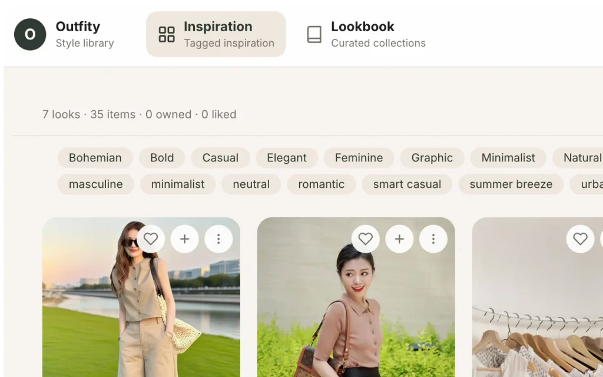The width and height of the screenshot is (603, 377).
Task: Open more options on beige vest outfit
Action: coord(218,239)
